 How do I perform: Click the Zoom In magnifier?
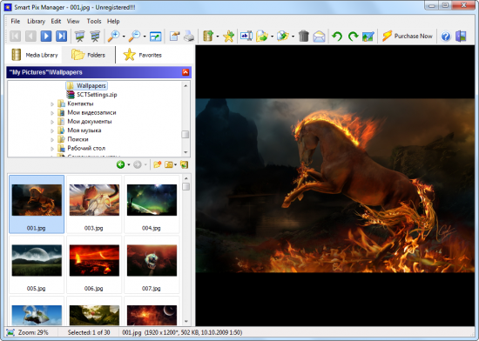(x=113, y=36)
